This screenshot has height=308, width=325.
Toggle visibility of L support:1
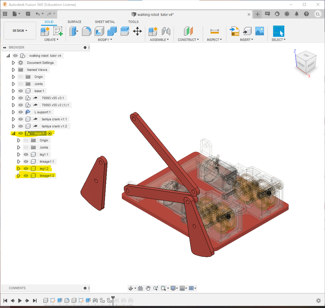(21, 112)
